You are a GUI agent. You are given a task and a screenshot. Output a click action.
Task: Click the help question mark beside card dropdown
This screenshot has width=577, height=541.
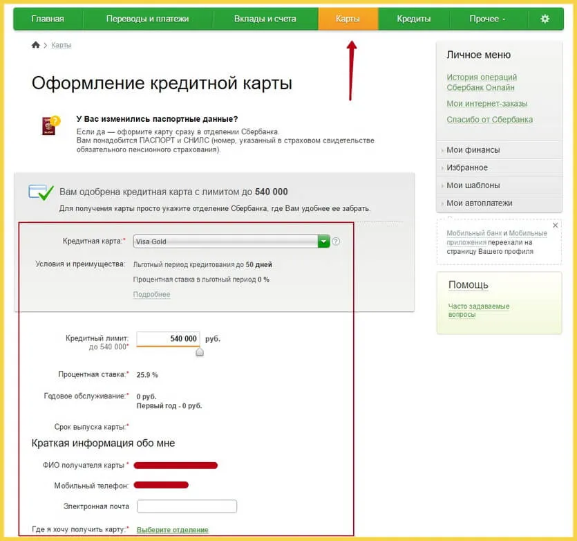point(336,241)
